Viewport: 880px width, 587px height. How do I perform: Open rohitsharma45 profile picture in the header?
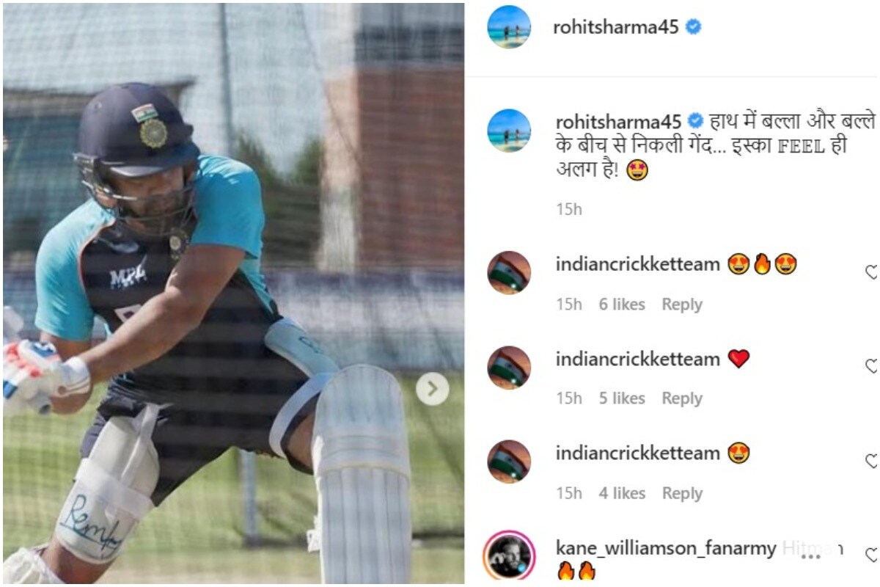509,27
